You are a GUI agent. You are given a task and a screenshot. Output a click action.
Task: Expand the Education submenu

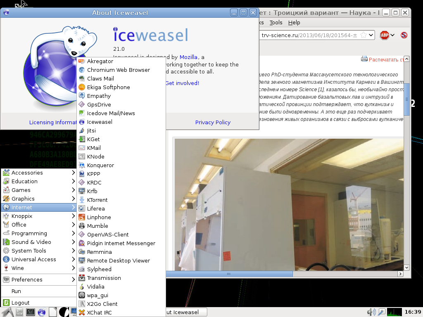(39, 181)
